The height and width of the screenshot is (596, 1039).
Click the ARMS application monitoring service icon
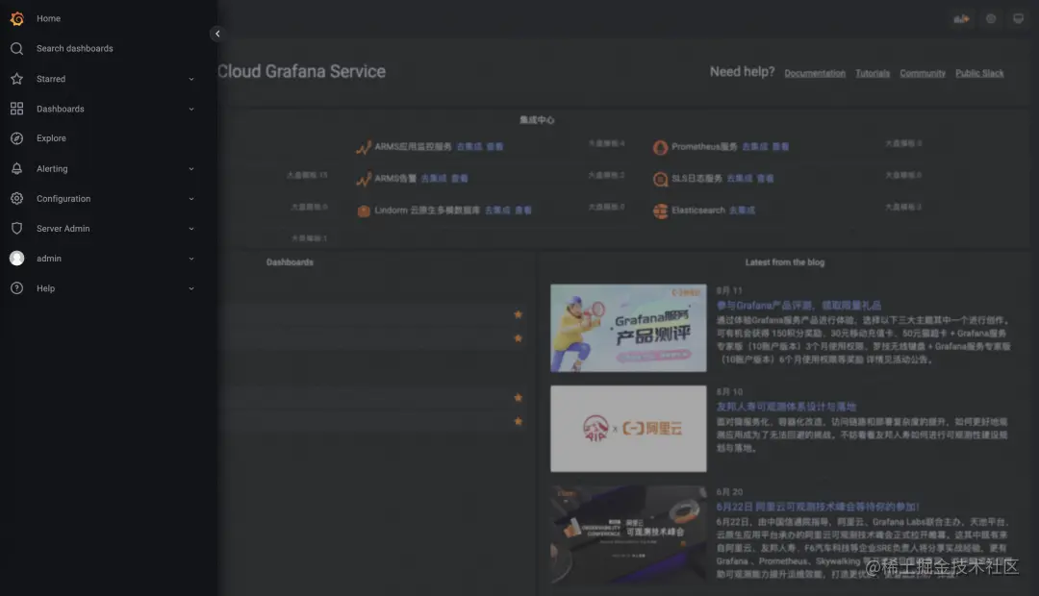pos(363,148)
